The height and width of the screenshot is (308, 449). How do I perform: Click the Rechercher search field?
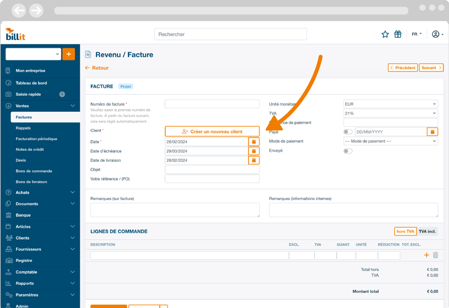coord(230,34)
